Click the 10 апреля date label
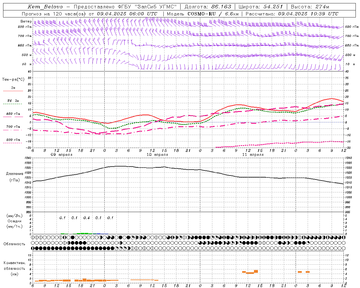360x288 pixels. pyautogui.click(x=157, y=155)
